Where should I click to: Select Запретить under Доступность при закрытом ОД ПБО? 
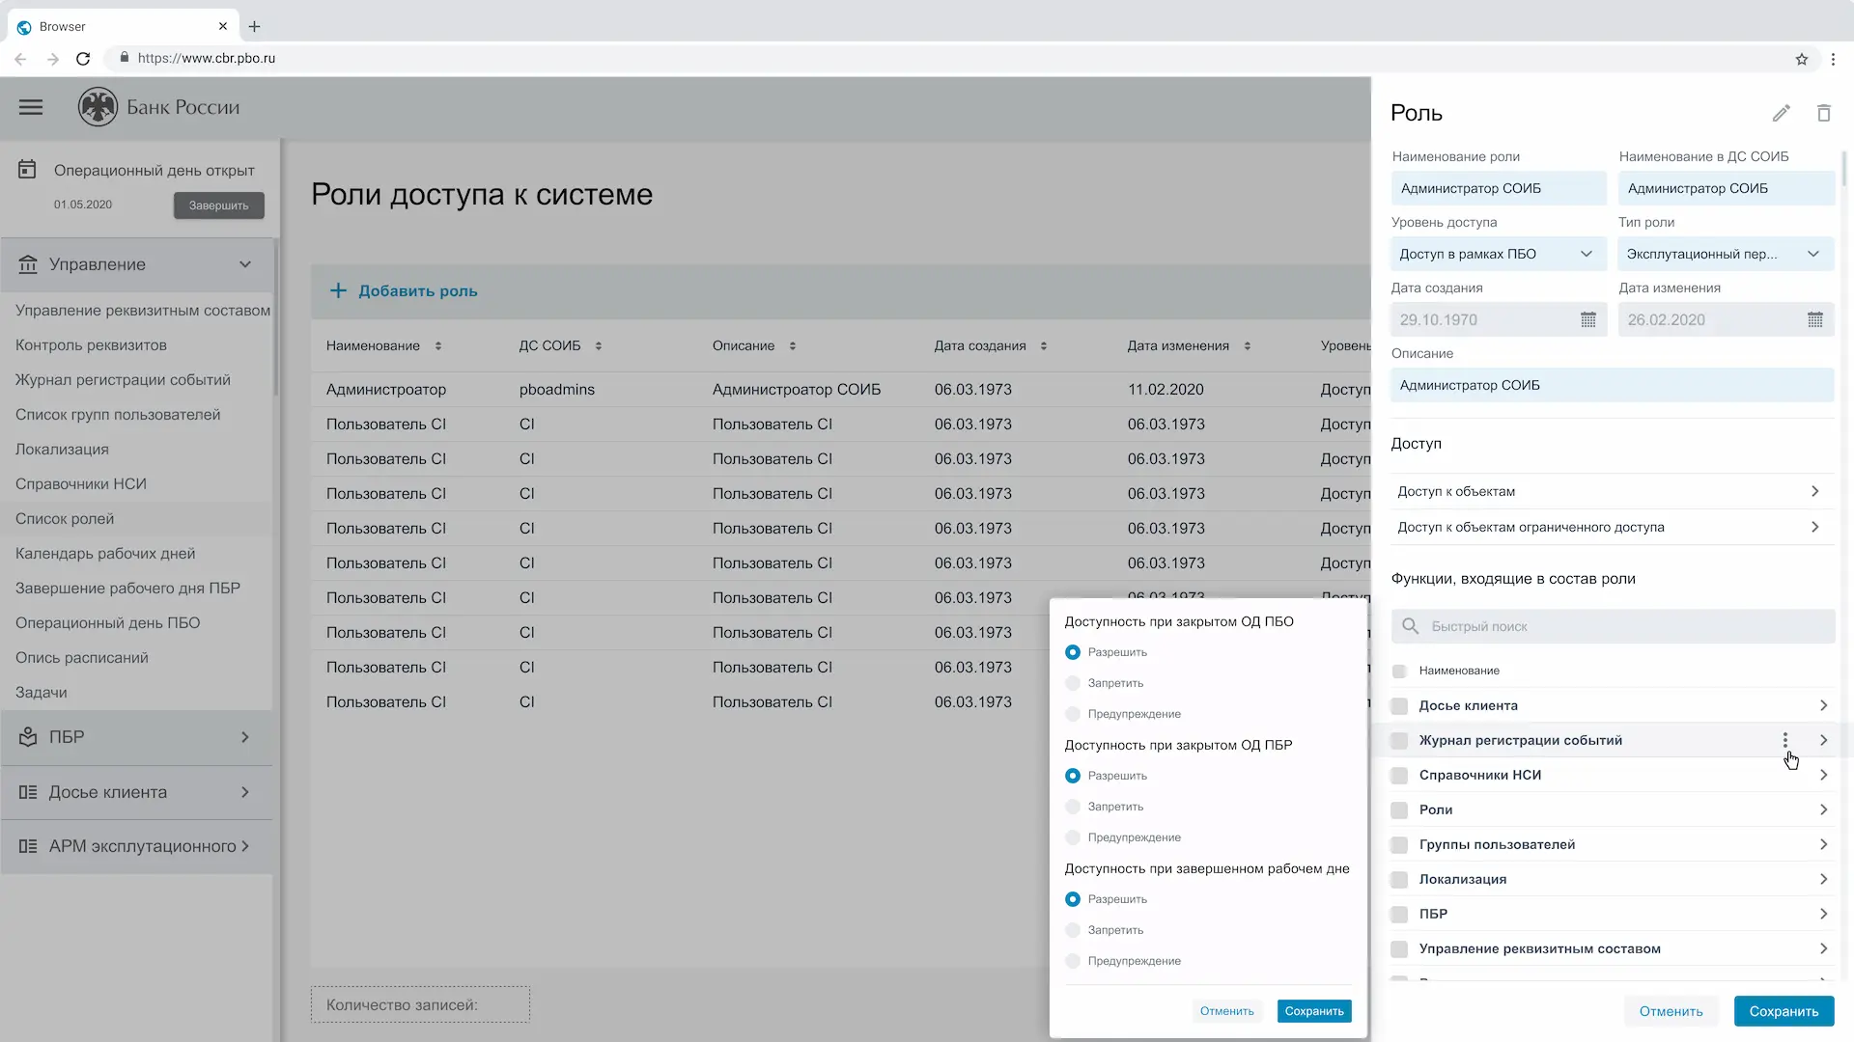(1072, 683)
